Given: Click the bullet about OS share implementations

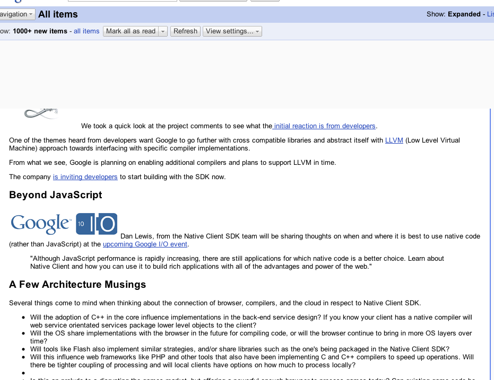Looking at the screenshot, I should point(251,337).
